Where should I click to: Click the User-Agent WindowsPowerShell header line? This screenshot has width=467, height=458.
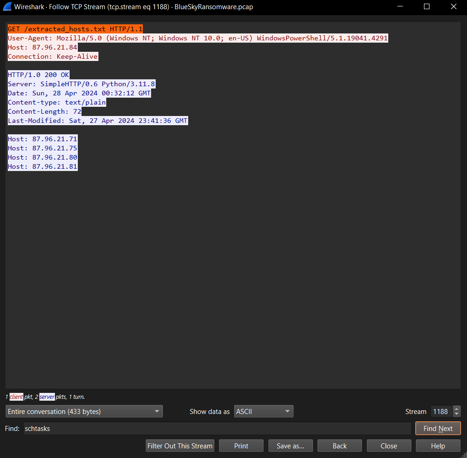(198, 38)
